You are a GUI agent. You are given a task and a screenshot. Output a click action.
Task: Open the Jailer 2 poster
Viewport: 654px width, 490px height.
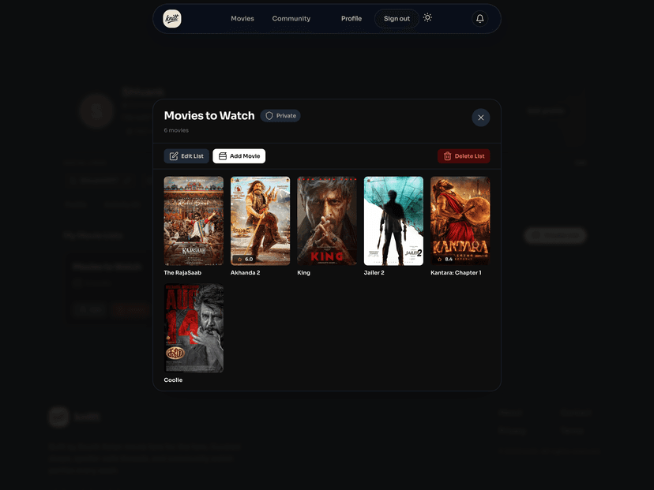(393, 221)
